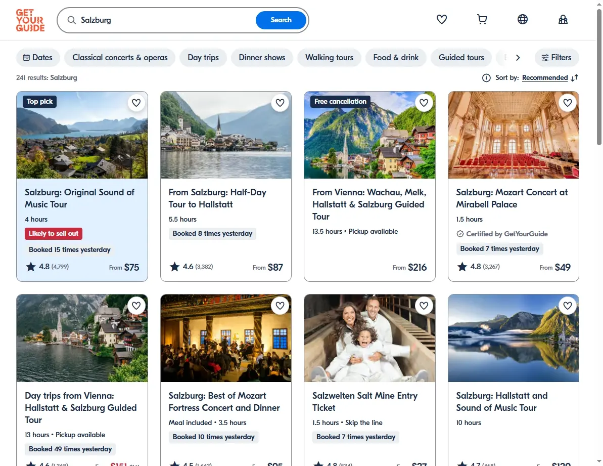
Task: Click the 241 results: Salzburg text
Action: 47,78
